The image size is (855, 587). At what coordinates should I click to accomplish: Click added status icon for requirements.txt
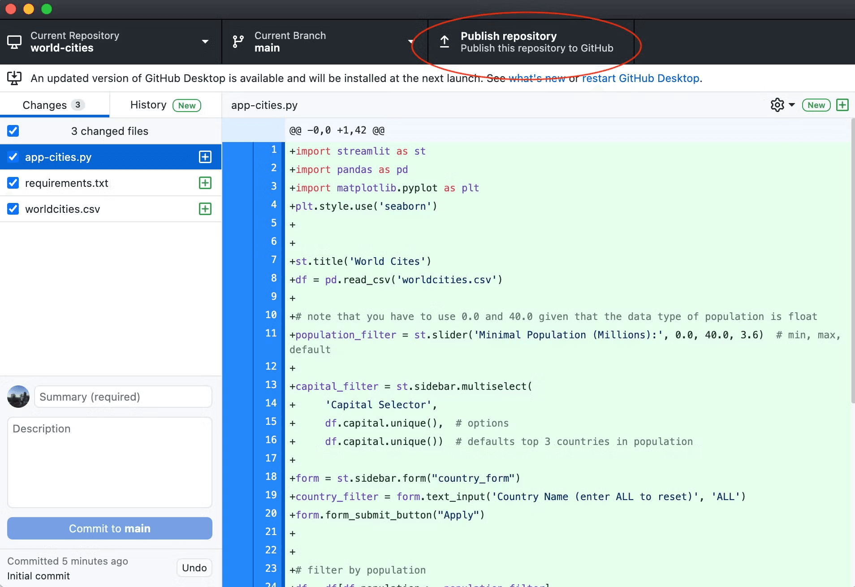tap(205, 183)
